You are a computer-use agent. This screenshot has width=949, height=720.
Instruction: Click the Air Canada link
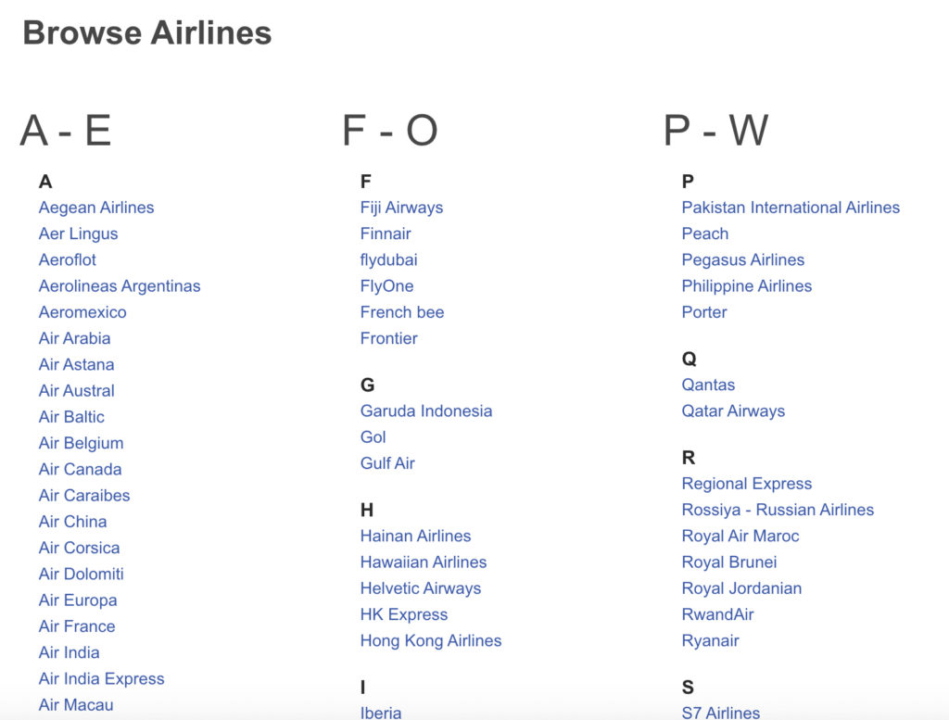coord(79,469)
